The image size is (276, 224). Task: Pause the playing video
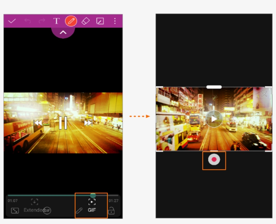tap(63, 122)
